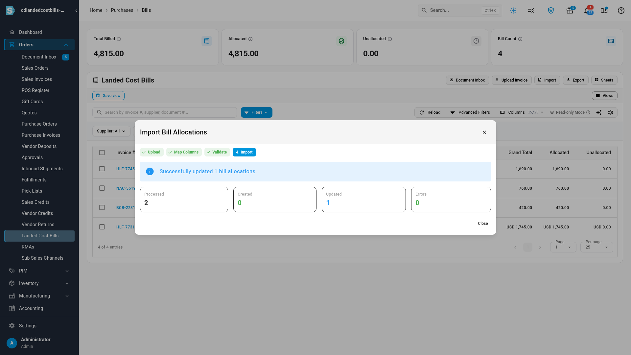The image size is (631, 355).
Task: Show info for Bill Count card
Action: [x=520, y=39]
